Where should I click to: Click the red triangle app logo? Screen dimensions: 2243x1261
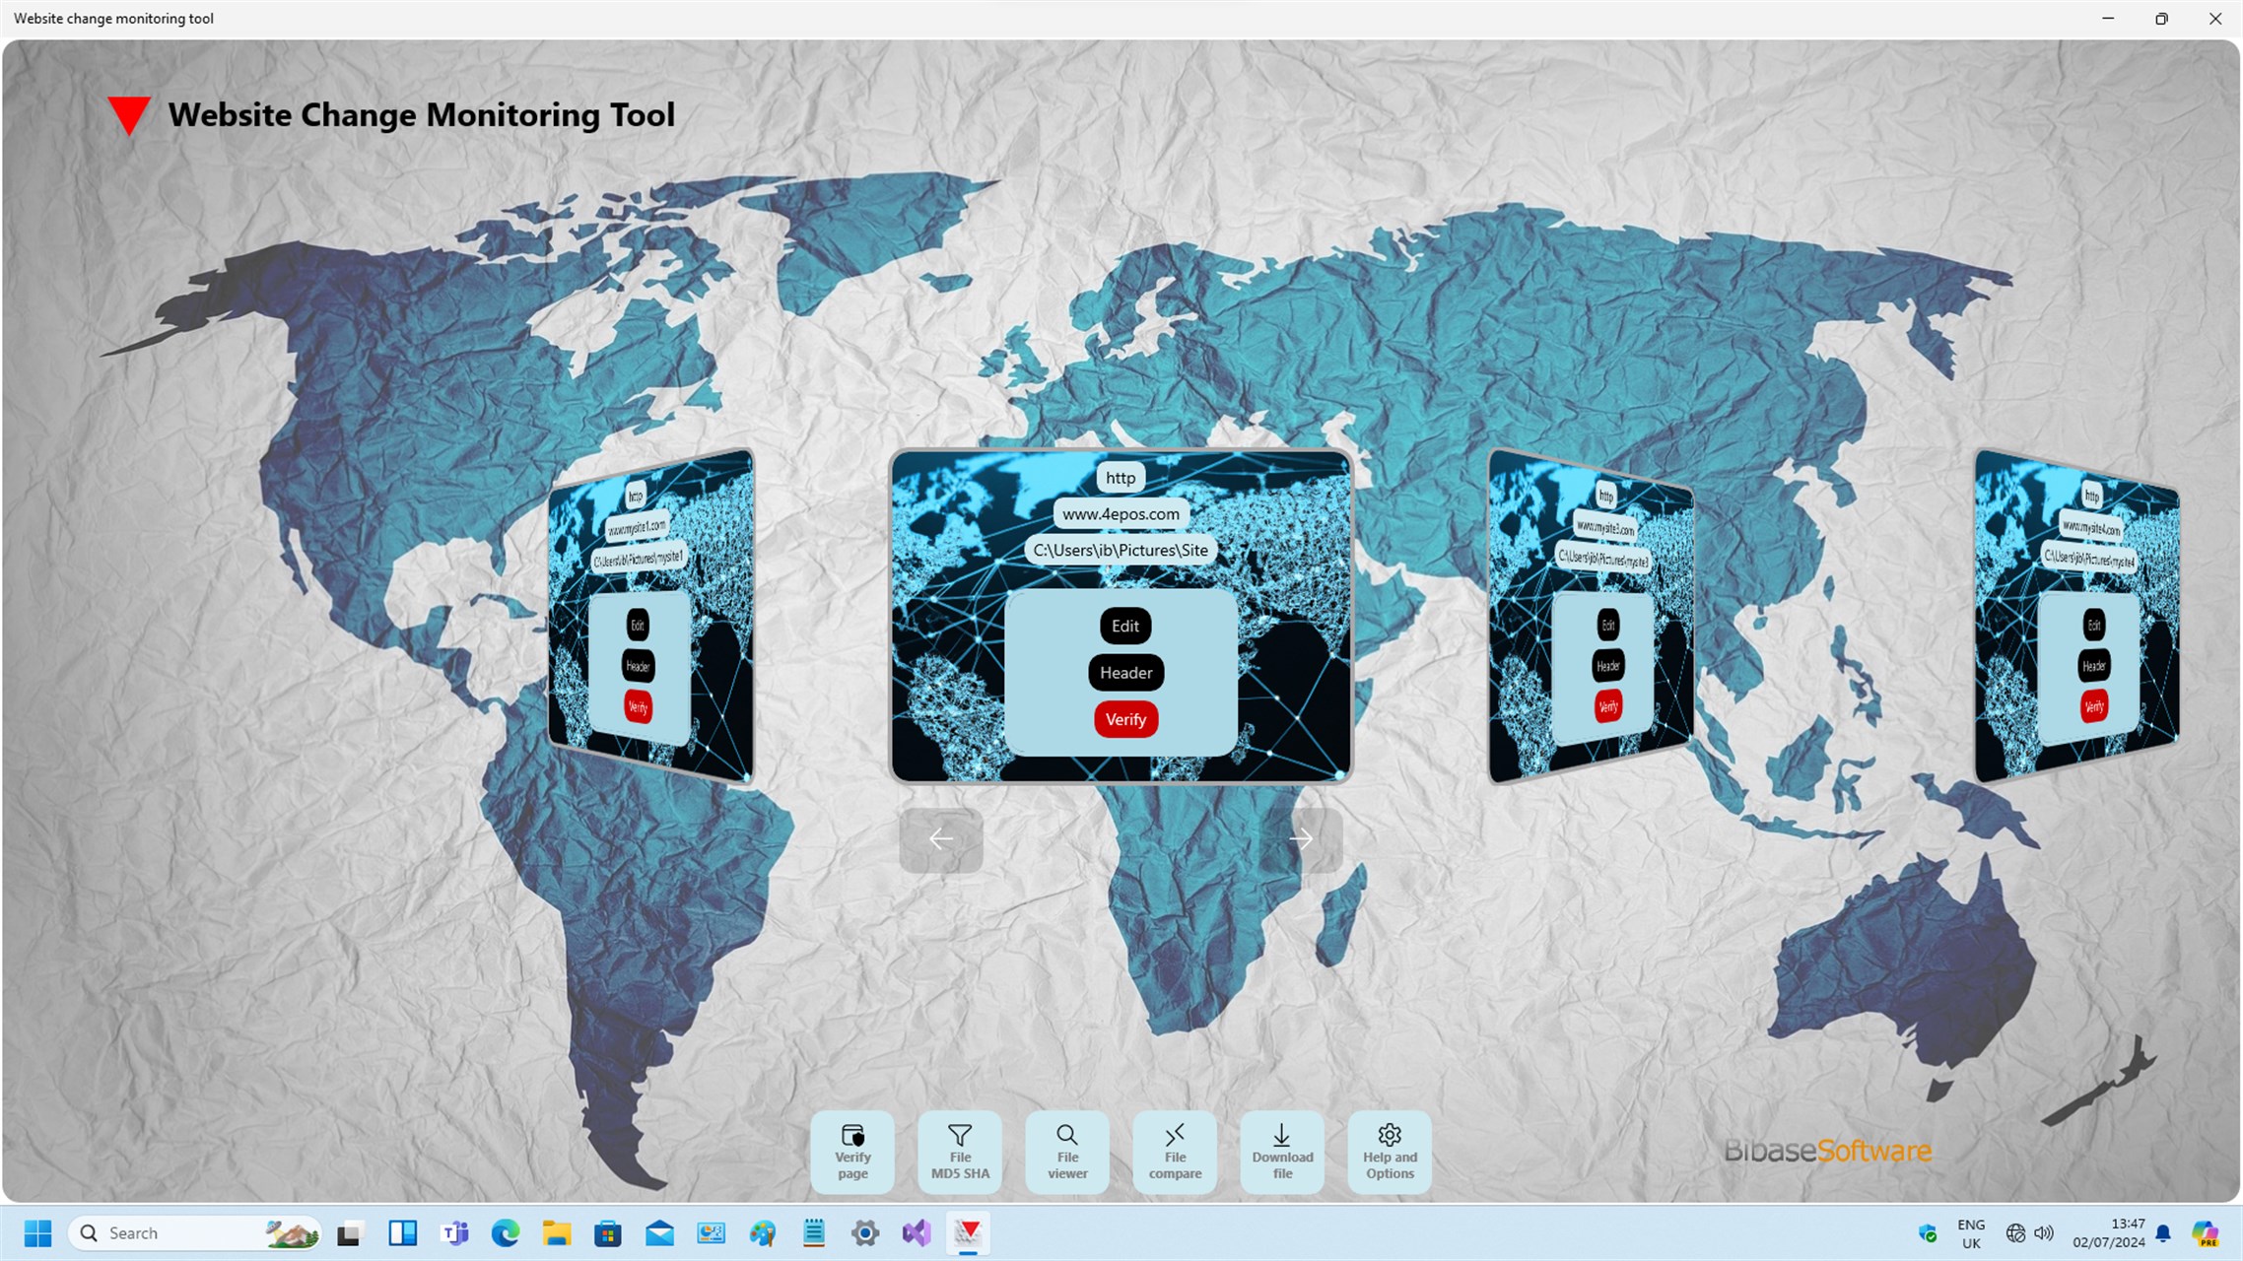pos(129,114)
